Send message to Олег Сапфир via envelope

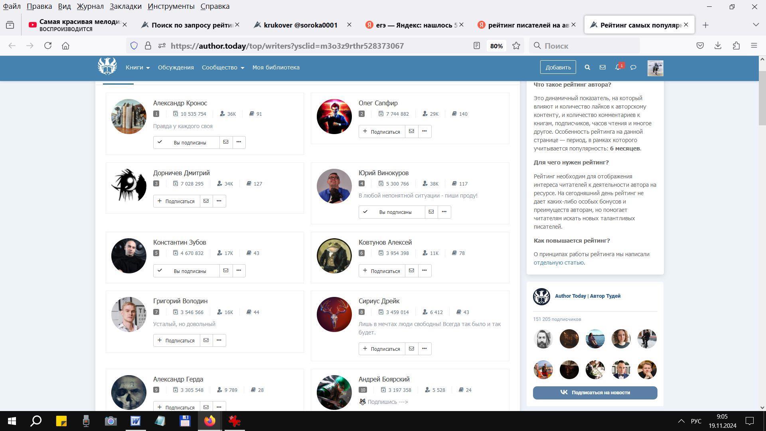pyautogui.click(x=411, y=131)
